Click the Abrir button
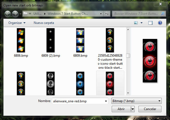 click(x=121, y=109)
